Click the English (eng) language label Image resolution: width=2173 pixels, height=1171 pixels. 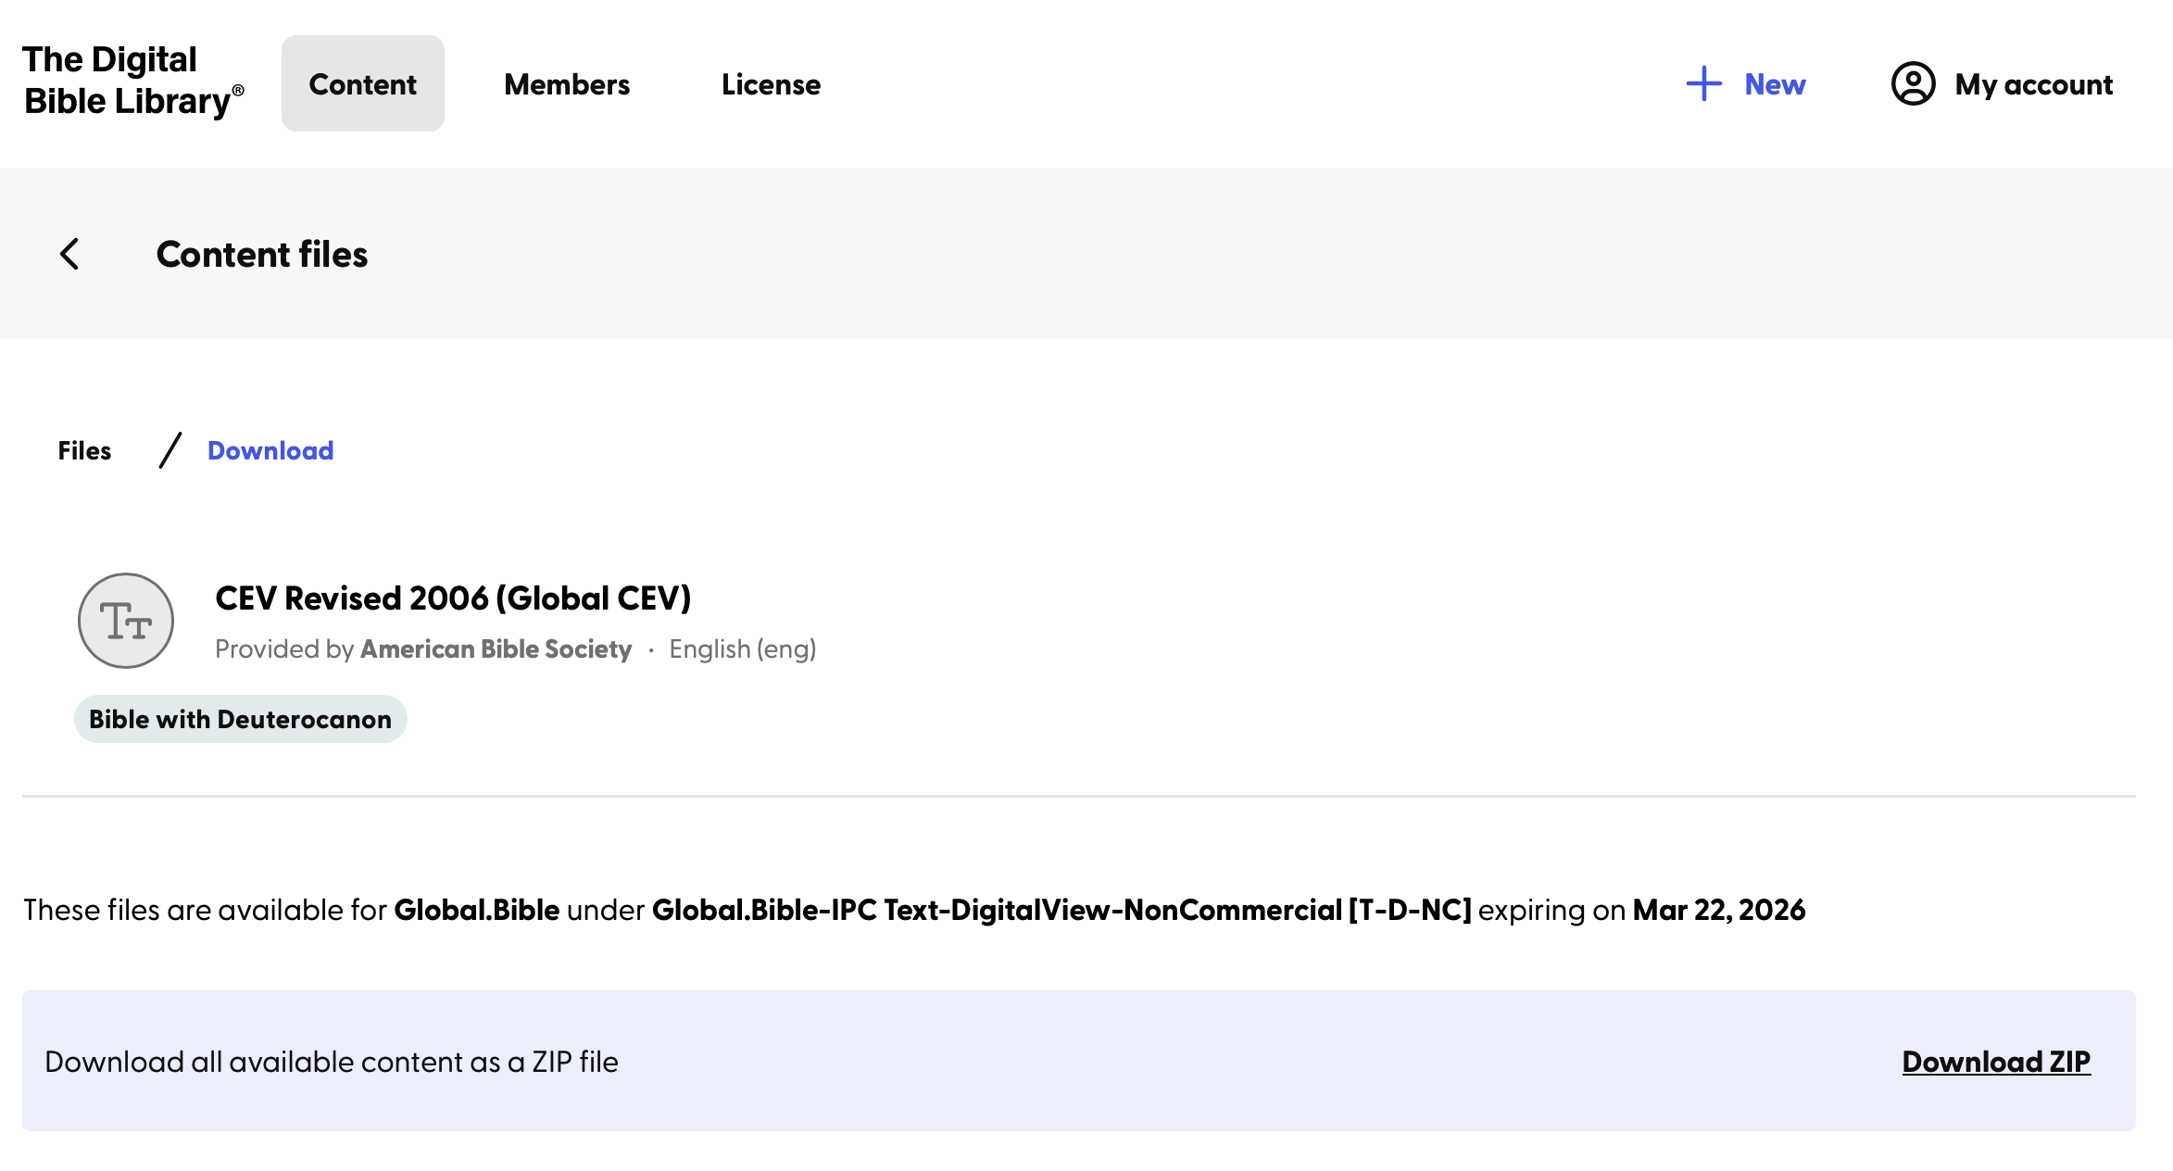click(743, 649)
